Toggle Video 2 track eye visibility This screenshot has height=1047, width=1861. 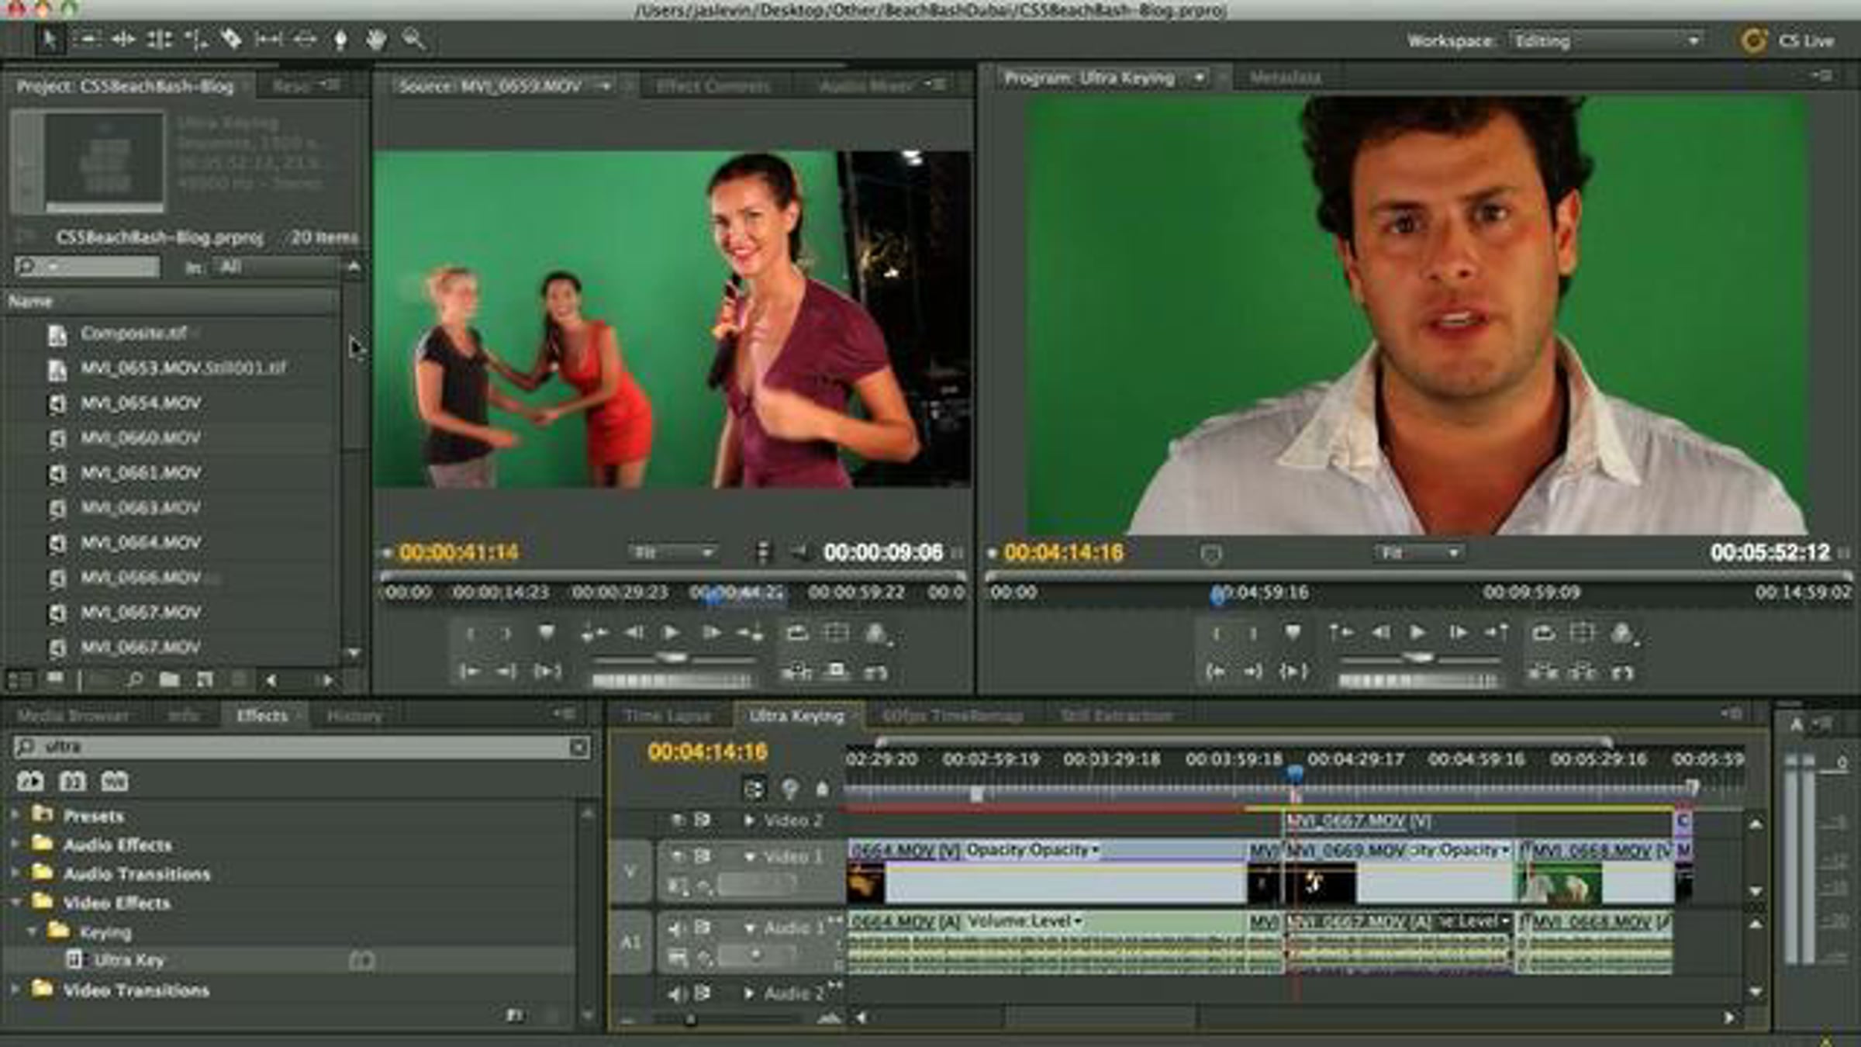click(677, 820)
